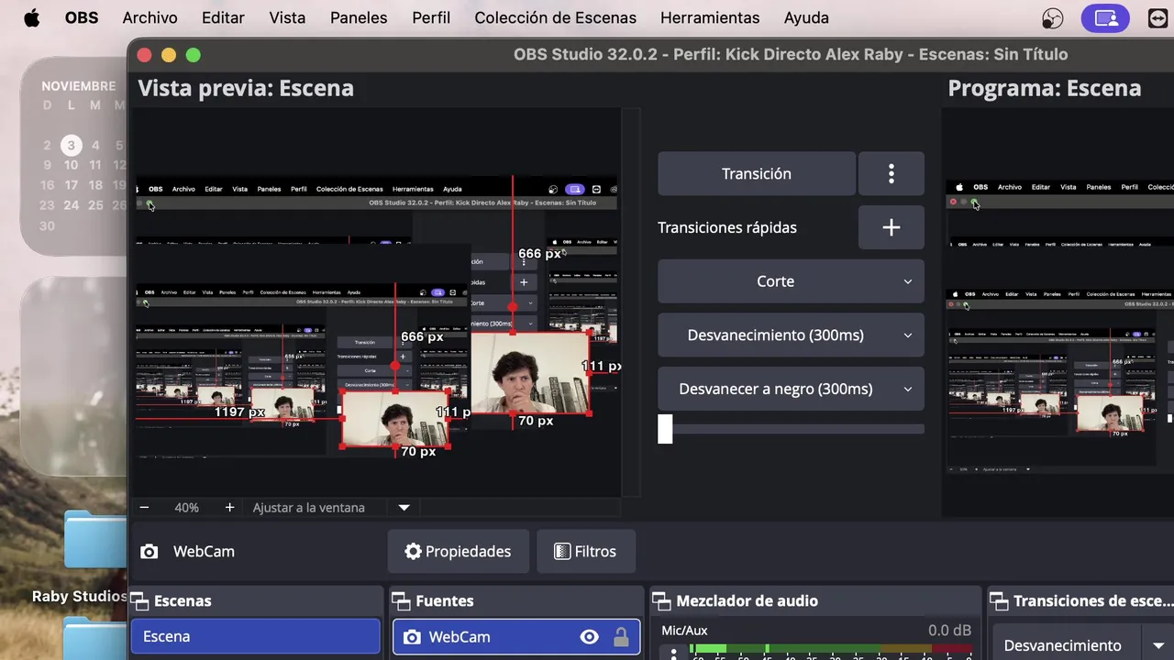
Task: Click the Mezclador de audio dock icon
Action: tap(661, 601)
